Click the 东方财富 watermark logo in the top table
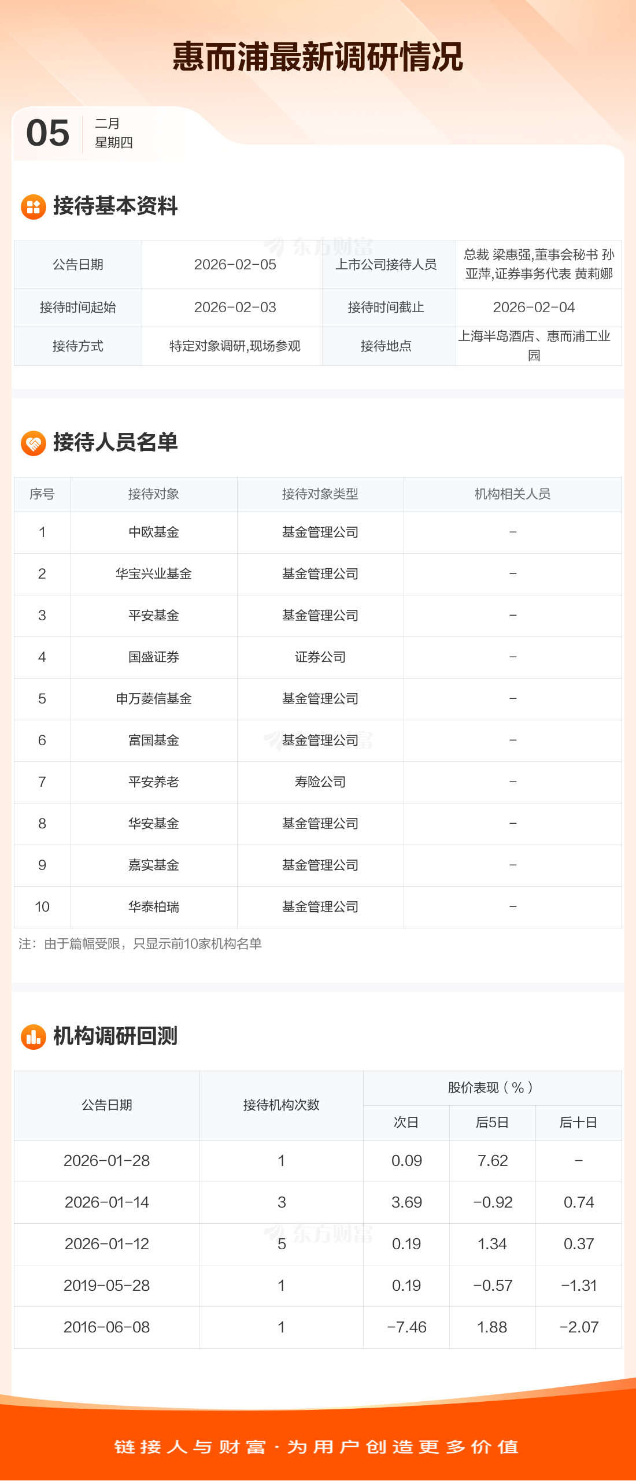636x1481 pixels. [x=319, y=247]
